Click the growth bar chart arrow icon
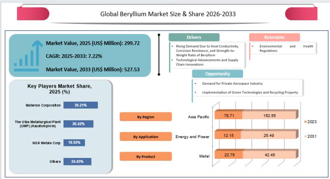330x179 pixels. point(28,54)
